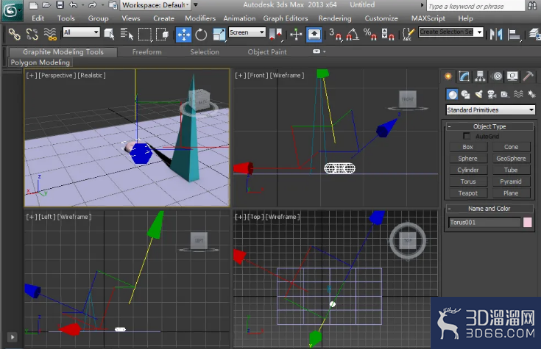Open the Select by Name list
The width and height of the screenshot is (541, 349).
tap(127, 34)
